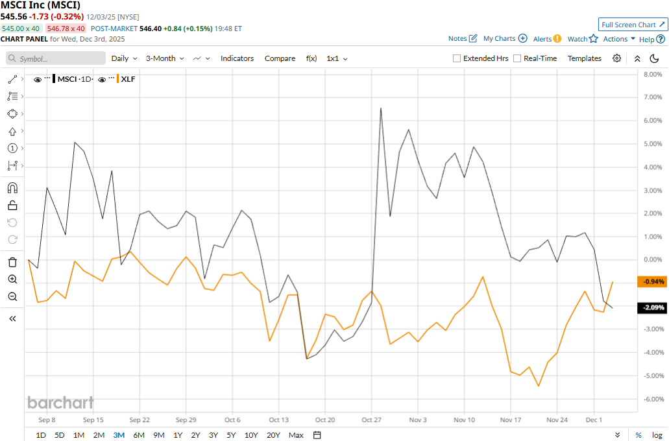Viewport: 669px width, 441px height.
Task: Click in the Symbol search field
Action: [56, 58]
